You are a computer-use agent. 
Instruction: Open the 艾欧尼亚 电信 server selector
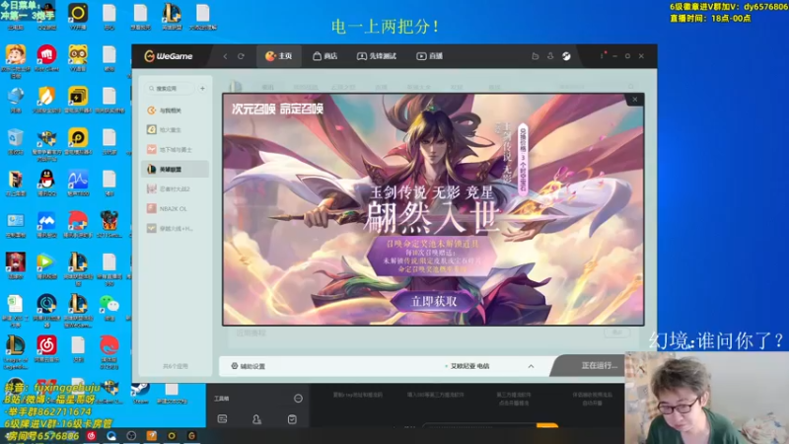[467, 366]
